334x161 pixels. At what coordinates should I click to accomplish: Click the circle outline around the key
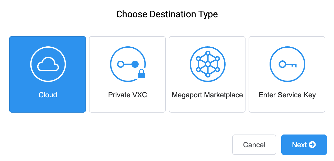[x=287, y=64]
